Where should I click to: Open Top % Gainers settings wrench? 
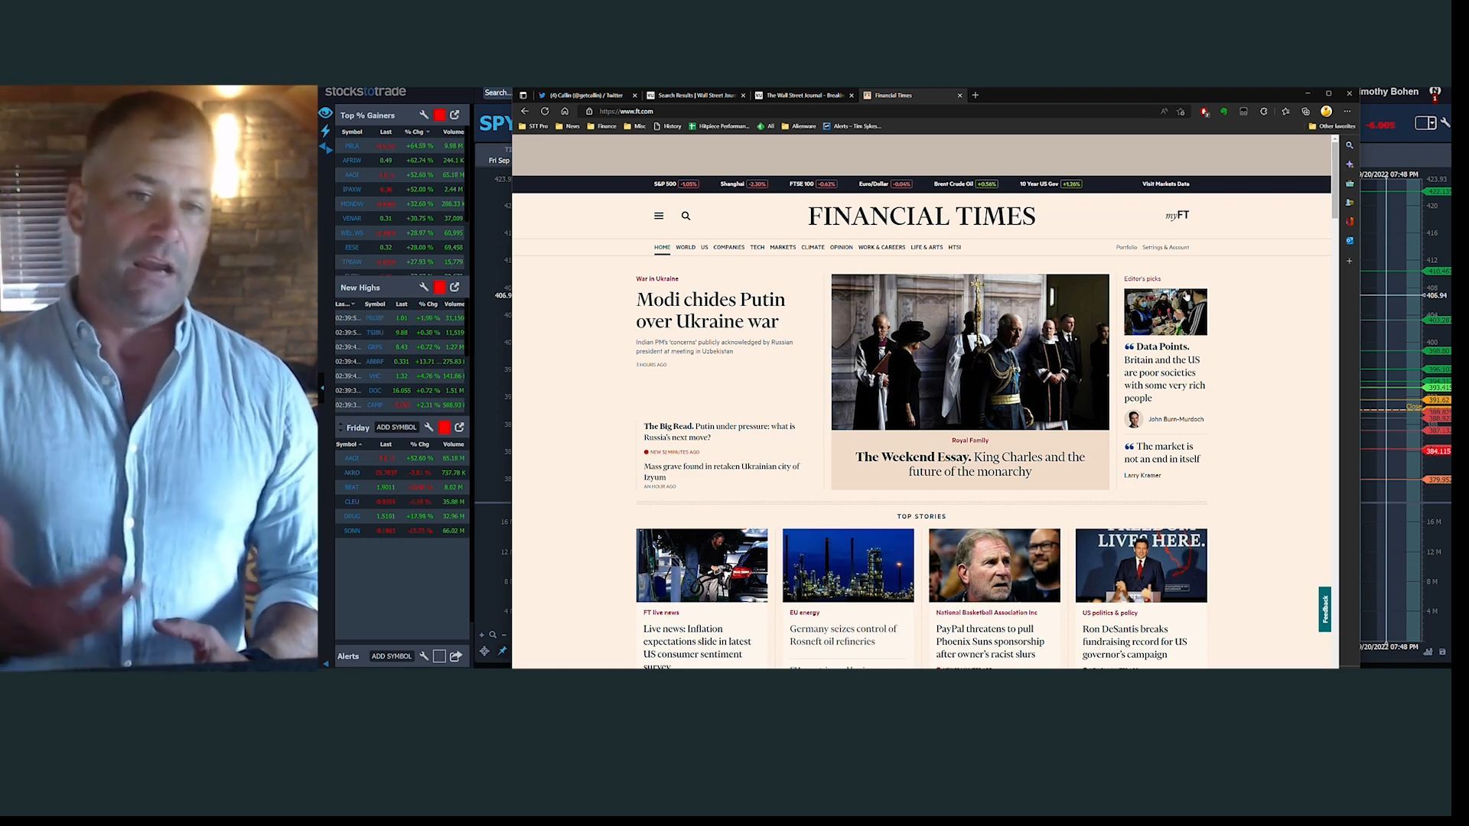point(424,115)
